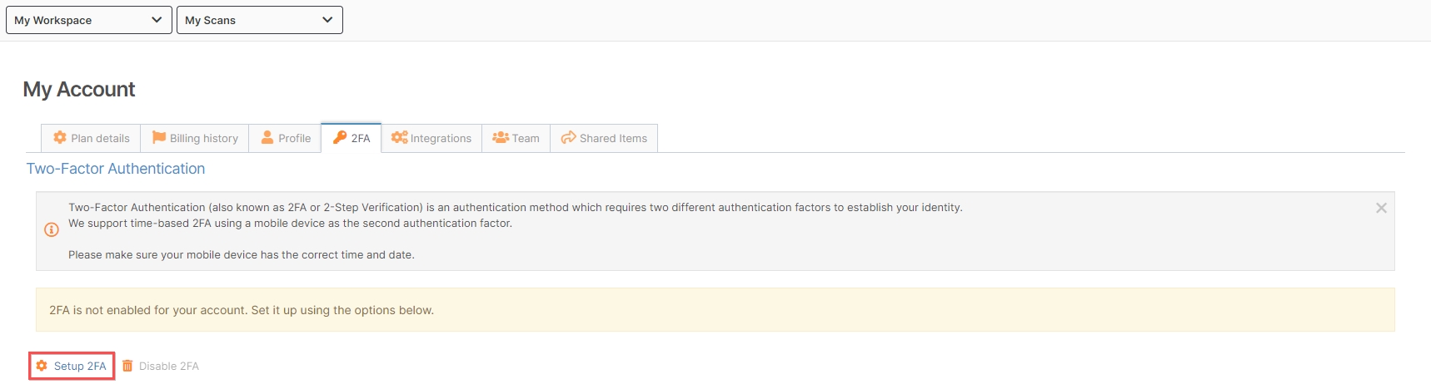Viewport: 1431px width, 384px height.
Task: Open the My Workspace dropdown
Action: coord(89,20)
